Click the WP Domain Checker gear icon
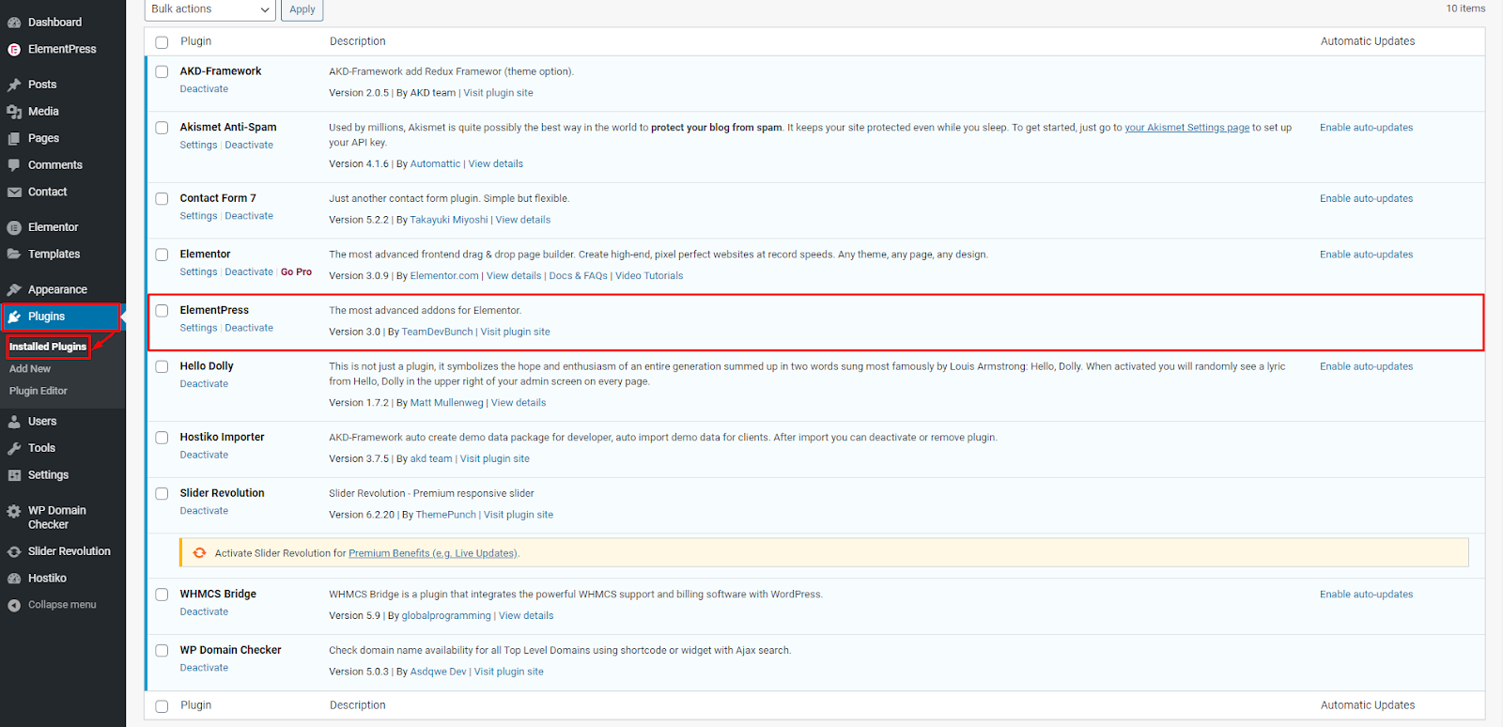 pos(14,512)
